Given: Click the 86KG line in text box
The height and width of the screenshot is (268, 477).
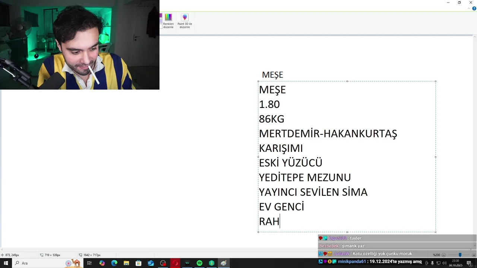Looking at the screenshot, I should (272, 119).
